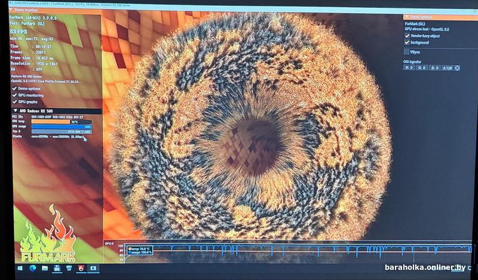The height and width of the screenshot is (280, 478).
Task: Enable the VSync checkbox
Action: pyautogui.click(x=407, y=52)
